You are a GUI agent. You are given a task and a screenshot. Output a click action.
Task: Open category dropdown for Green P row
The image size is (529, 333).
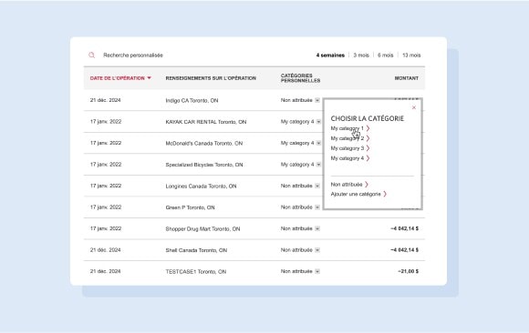[317, 207]
